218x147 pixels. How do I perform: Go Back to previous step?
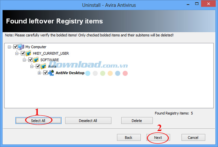[x=129, y=137]
